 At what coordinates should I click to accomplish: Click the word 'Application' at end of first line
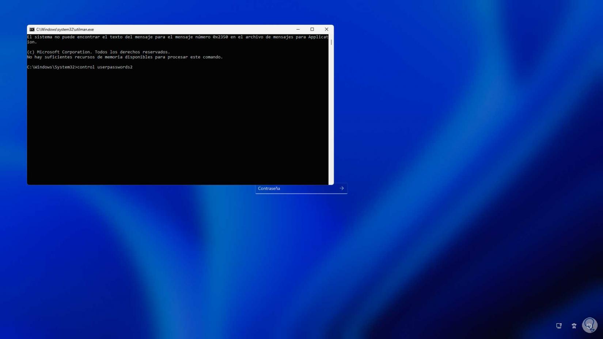318,37
